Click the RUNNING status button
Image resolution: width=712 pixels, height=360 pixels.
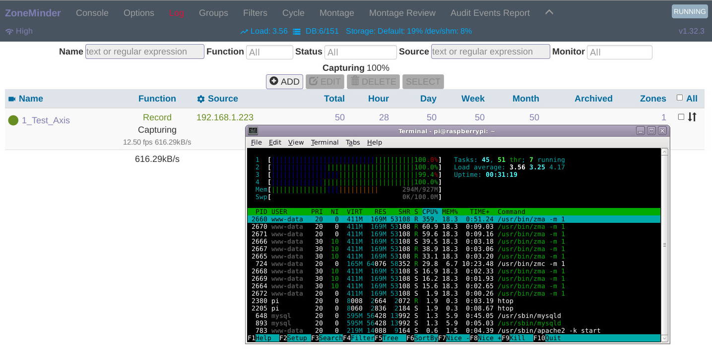pyautogui.click(x=690, y=11)
